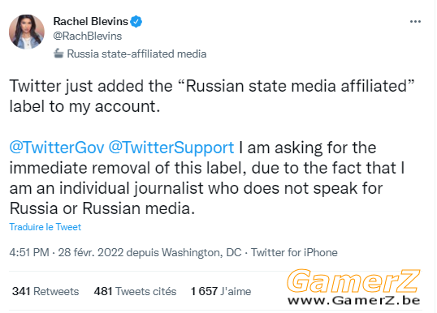Open the Russia state-affiliated media label

[x=130, y=54]
